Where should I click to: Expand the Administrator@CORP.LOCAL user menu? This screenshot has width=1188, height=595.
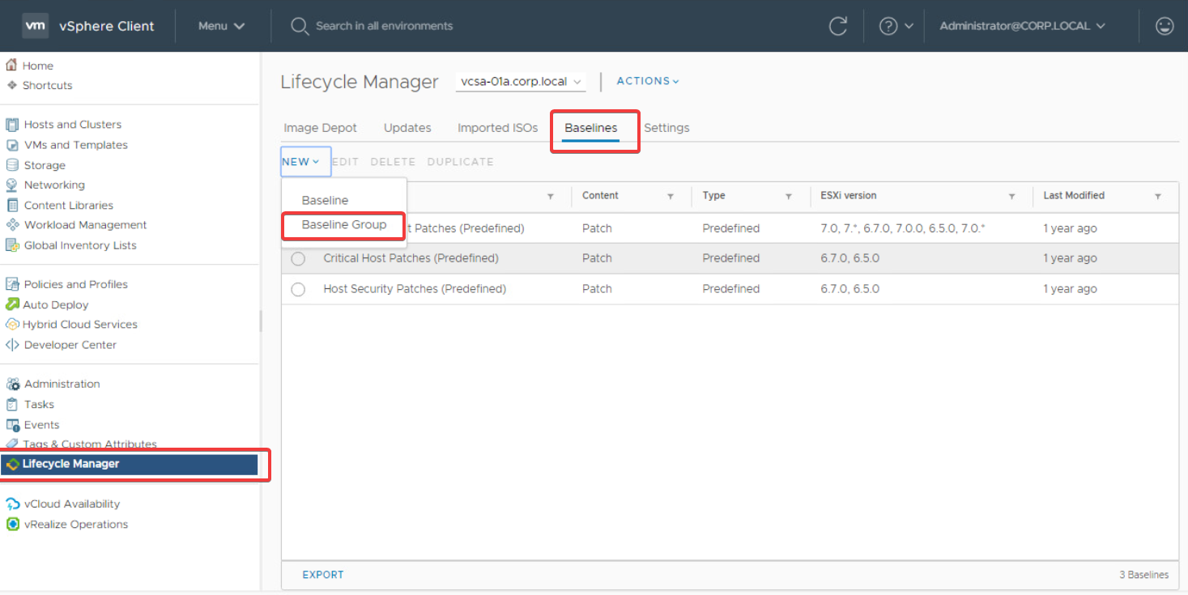click(x=1022, y=26)
